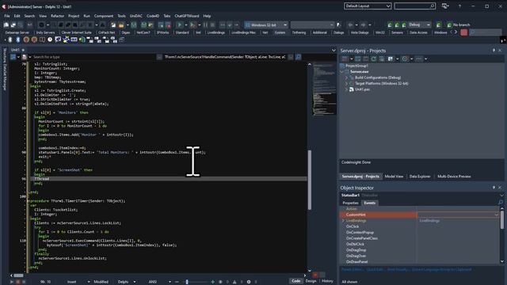Click the Object Inspector search icon

click(501, 203)
